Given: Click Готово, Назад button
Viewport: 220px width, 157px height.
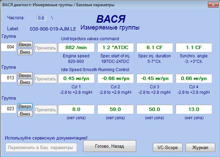Looking at the screenshot, I should pos(110,146).
